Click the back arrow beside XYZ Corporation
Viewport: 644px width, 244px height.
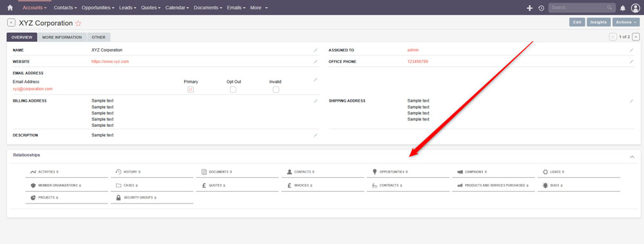point(11,23)
